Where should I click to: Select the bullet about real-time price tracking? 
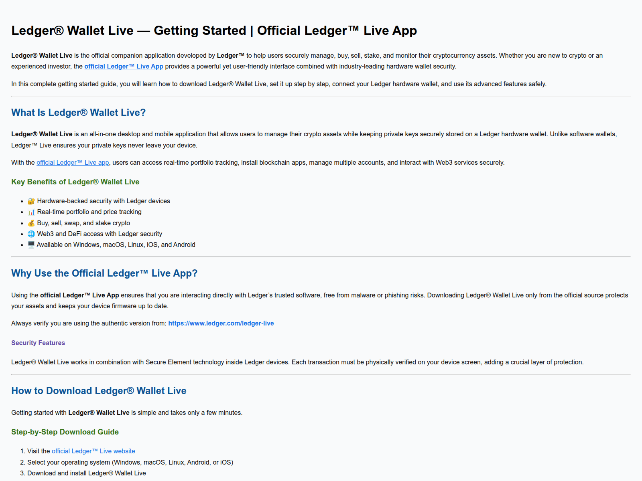pyautogui.click(x=89, y=212)
